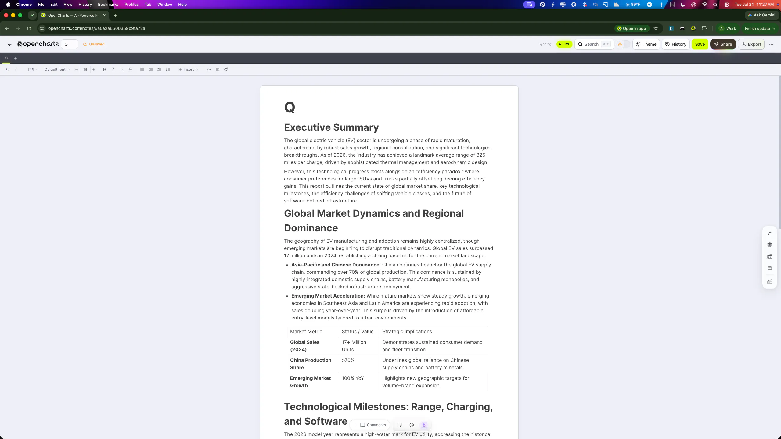Open the Theme settings

[x=646, y=44]
